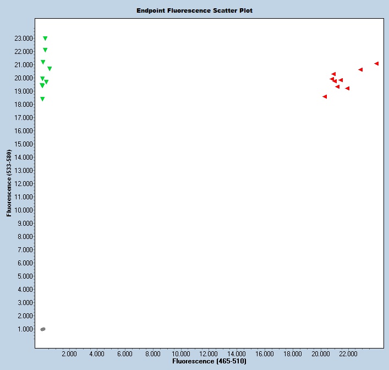The image size is (389, 370).
Task: Click the 2.000 tick label on the x-axis
Action: coord(69,354)
